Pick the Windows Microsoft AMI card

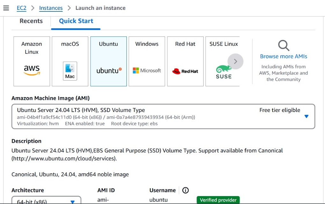[147, 61]
